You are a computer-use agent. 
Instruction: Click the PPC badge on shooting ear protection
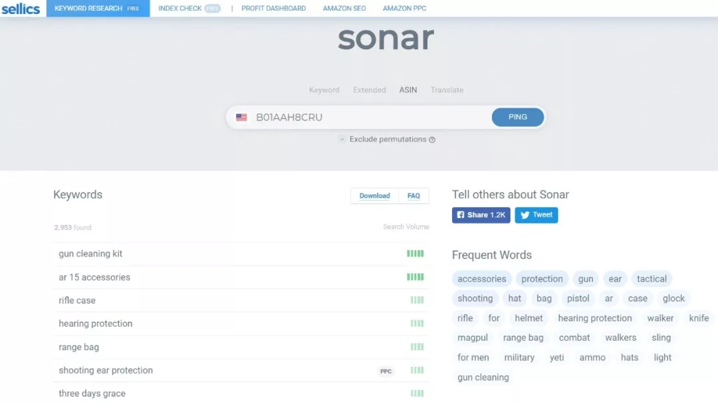click(386, 371)
